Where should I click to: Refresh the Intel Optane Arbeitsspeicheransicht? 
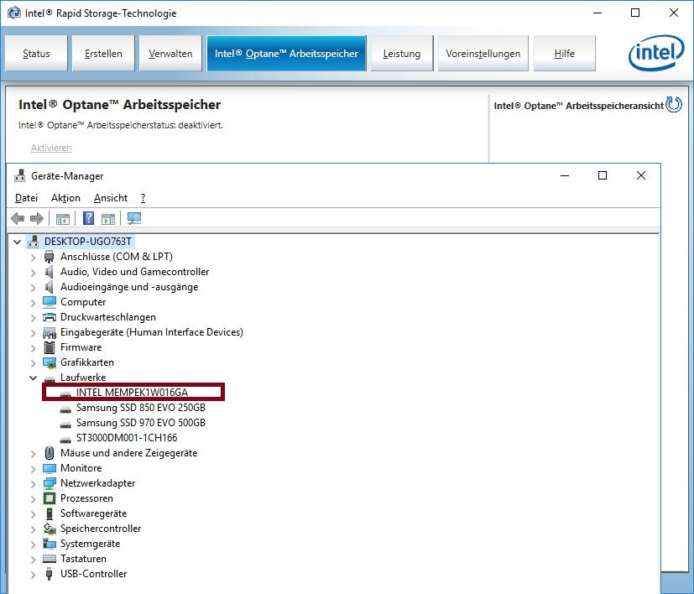tap(674, 105)
